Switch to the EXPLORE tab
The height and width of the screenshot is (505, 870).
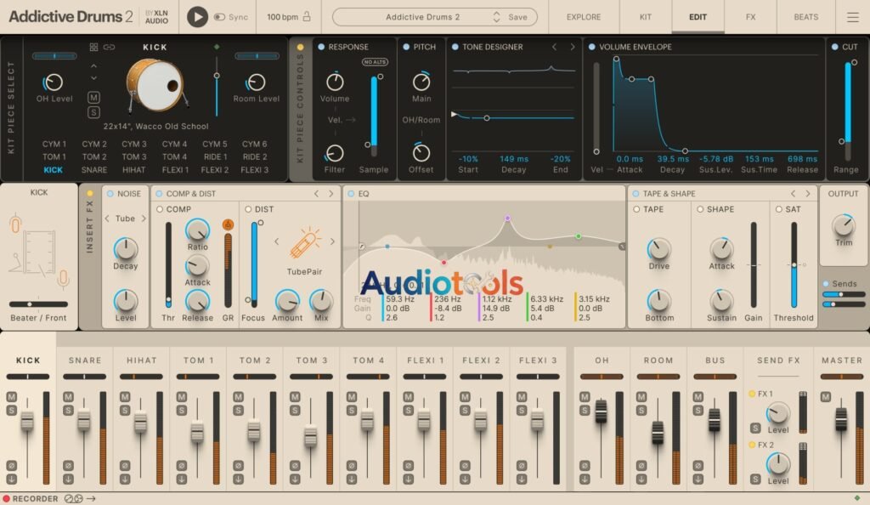(x=584, y=16)
